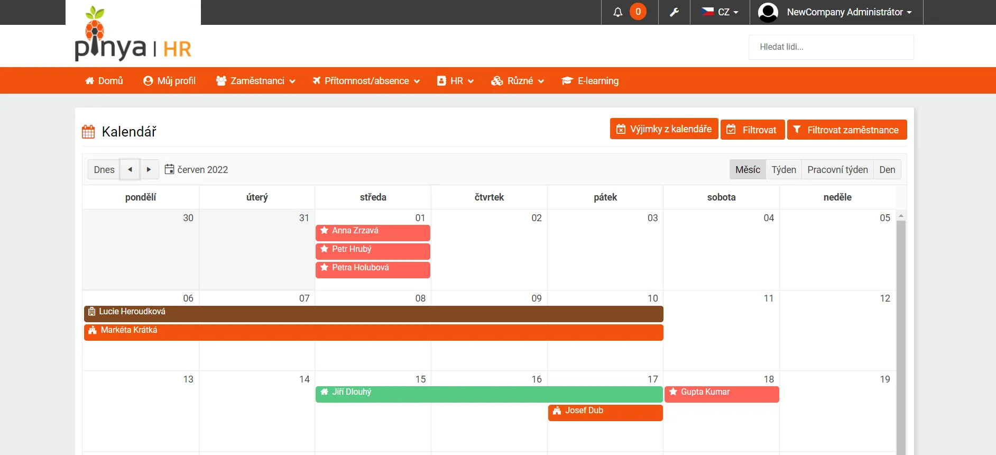Screen dimensions: 996x455
Task: Click the Můj profil person icon
Action: pyautogui.click(x=148, y=80)
